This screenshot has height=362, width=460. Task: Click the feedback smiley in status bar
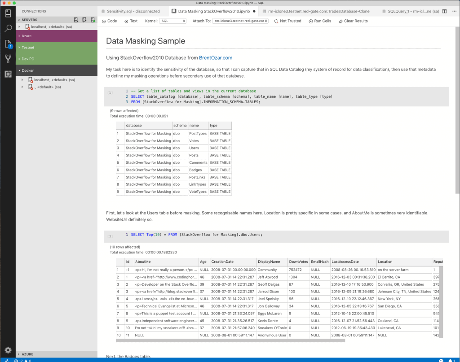tap(441, 360)
